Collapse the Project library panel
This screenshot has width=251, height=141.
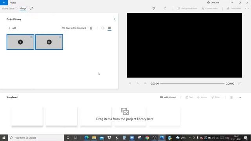pyautogui.click(x=115, y=19)
